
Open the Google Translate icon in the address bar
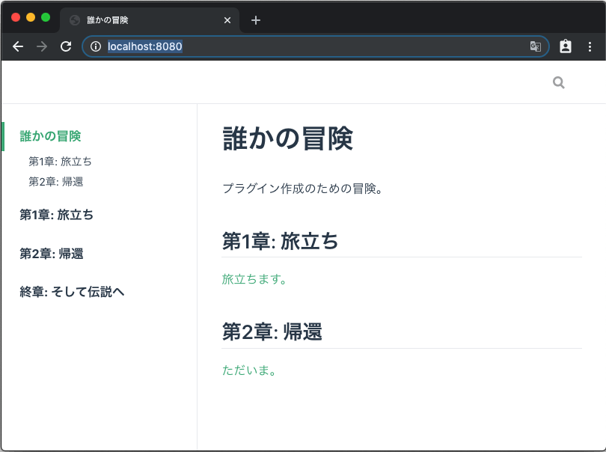click(536, 46)
